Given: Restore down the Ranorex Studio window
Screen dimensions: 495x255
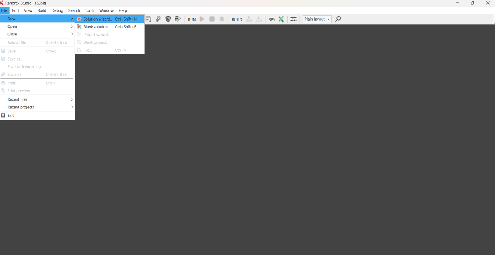Looking at the screenshot, I should pos(472,3).
